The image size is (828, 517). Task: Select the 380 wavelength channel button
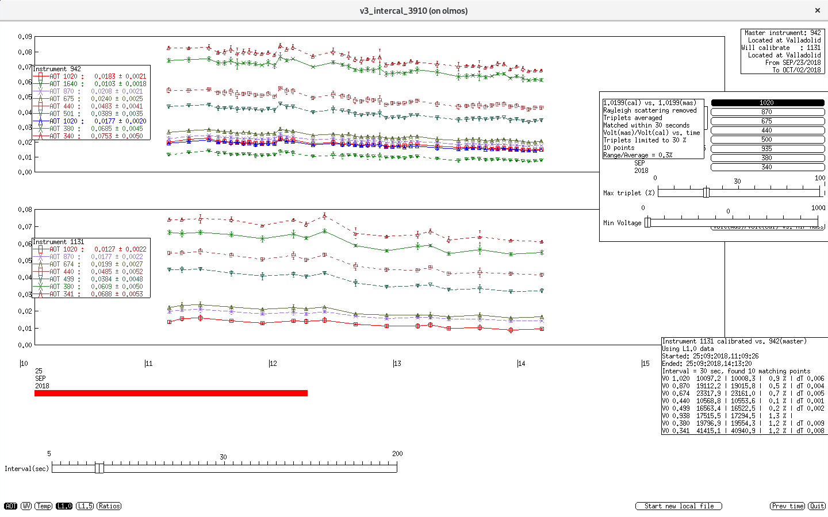point(768,158)
